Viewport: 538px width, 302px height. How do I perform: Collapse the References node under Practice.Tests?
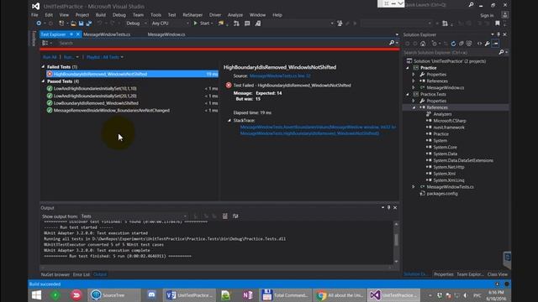(x=414, y=107)
